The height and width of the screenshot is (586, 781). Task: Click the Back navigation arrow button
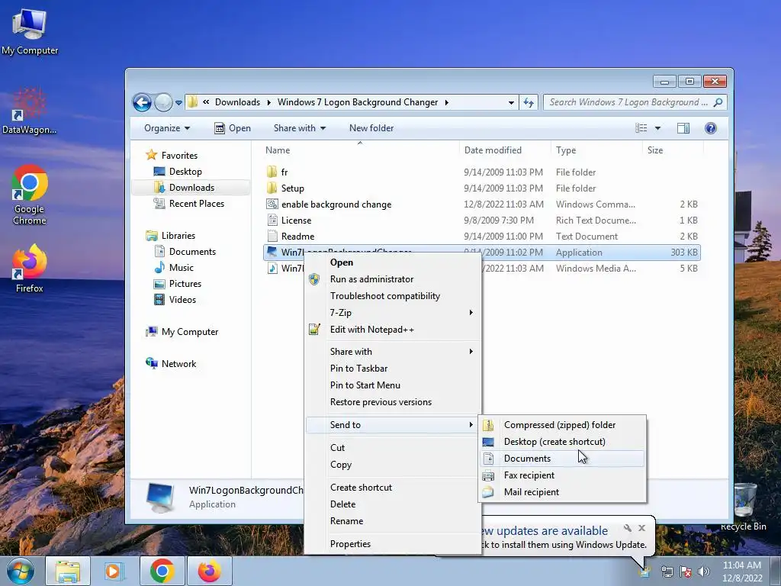142,103
